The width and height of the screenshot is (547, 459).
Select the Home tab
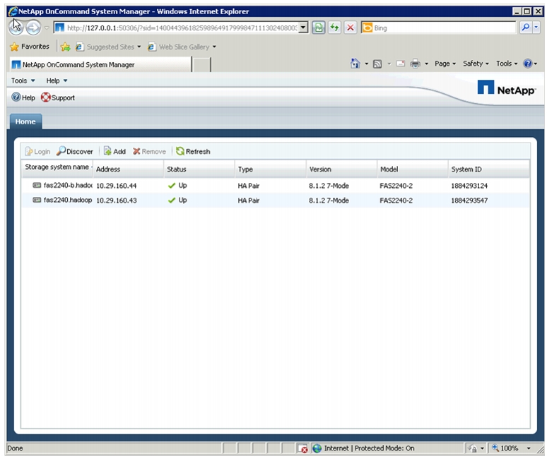(25, 121)
